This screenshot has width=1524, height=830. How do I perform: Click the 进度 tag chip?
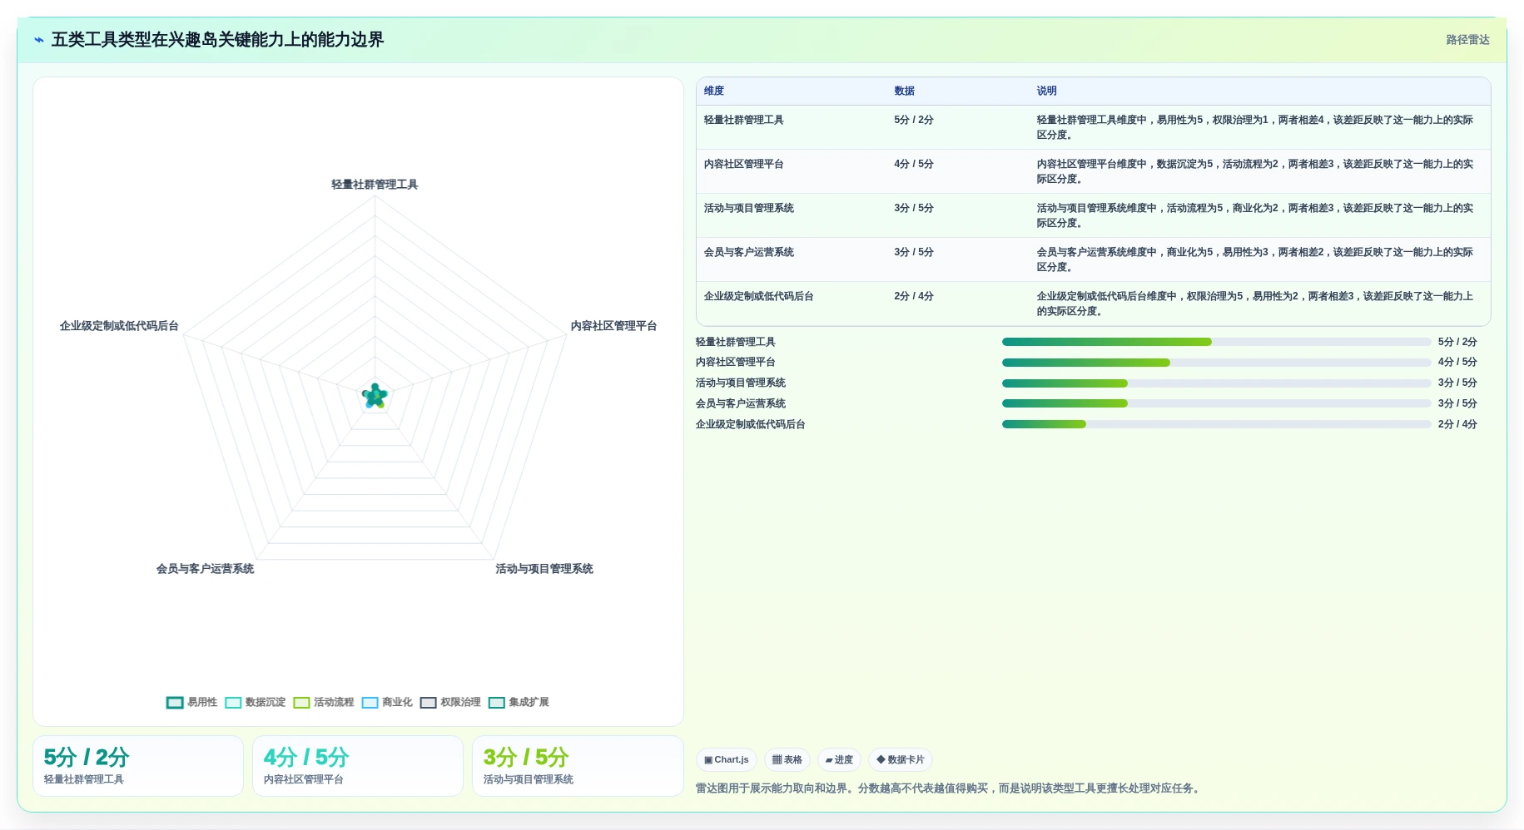(x=839, y=760)
